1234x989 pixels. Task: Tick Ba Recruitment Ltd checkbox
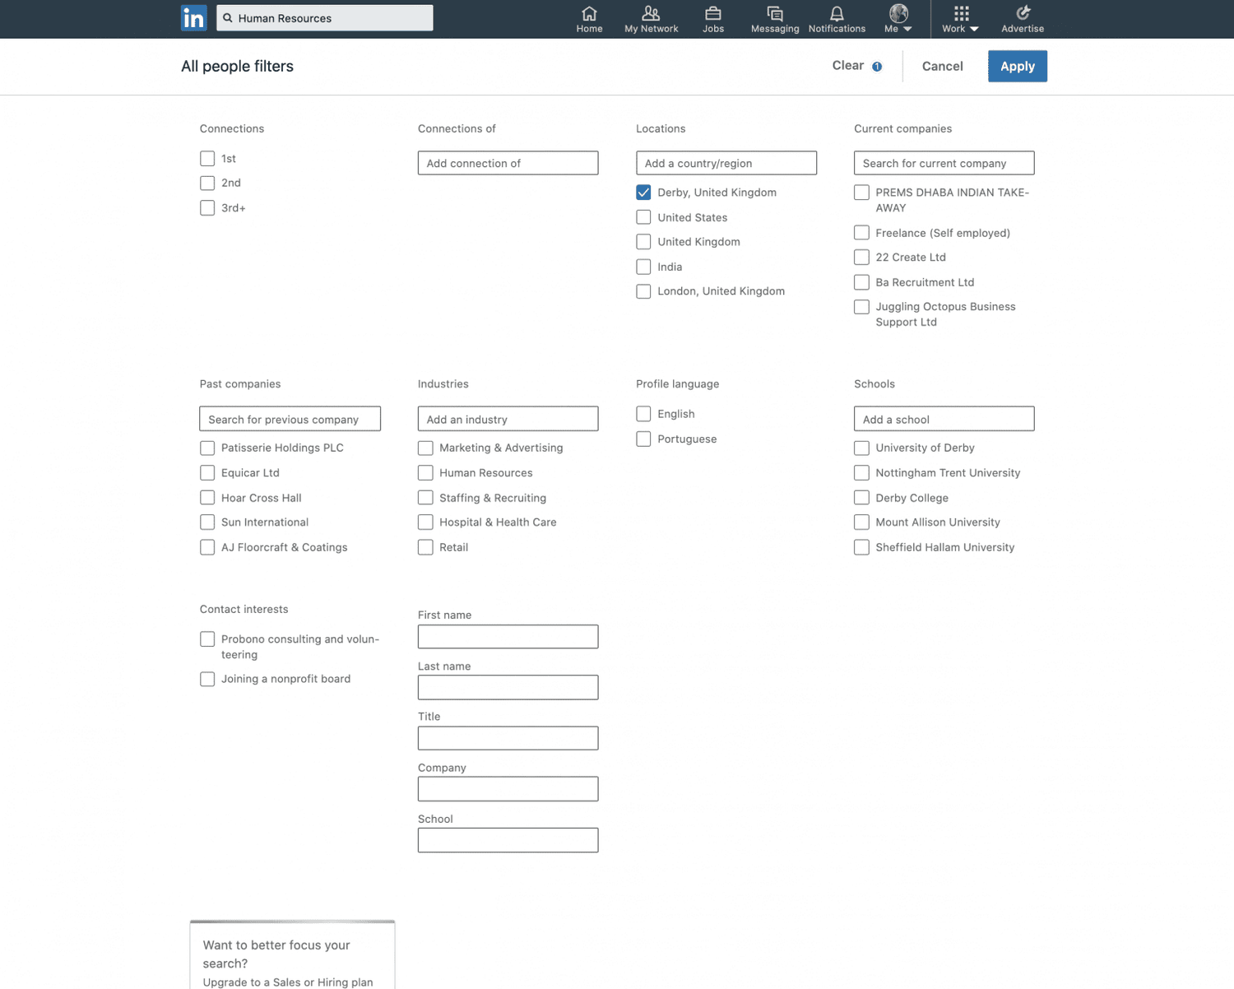point(861,282)
